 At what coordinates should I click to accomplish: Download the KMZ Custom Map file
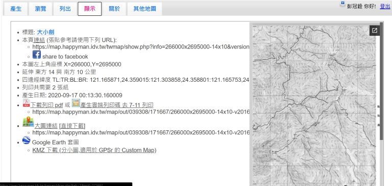tap(94, 150)
